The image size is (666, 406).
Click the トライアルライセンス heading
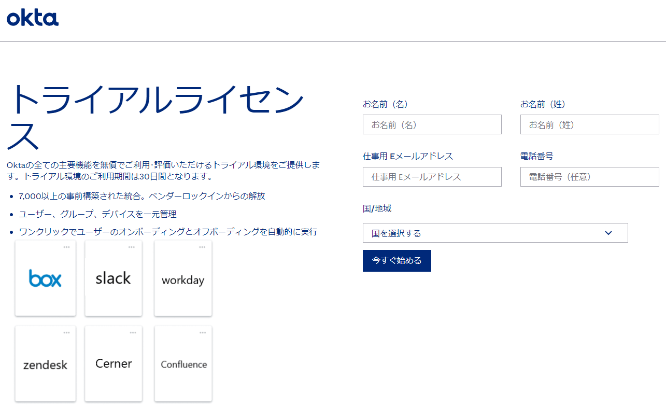155,117
